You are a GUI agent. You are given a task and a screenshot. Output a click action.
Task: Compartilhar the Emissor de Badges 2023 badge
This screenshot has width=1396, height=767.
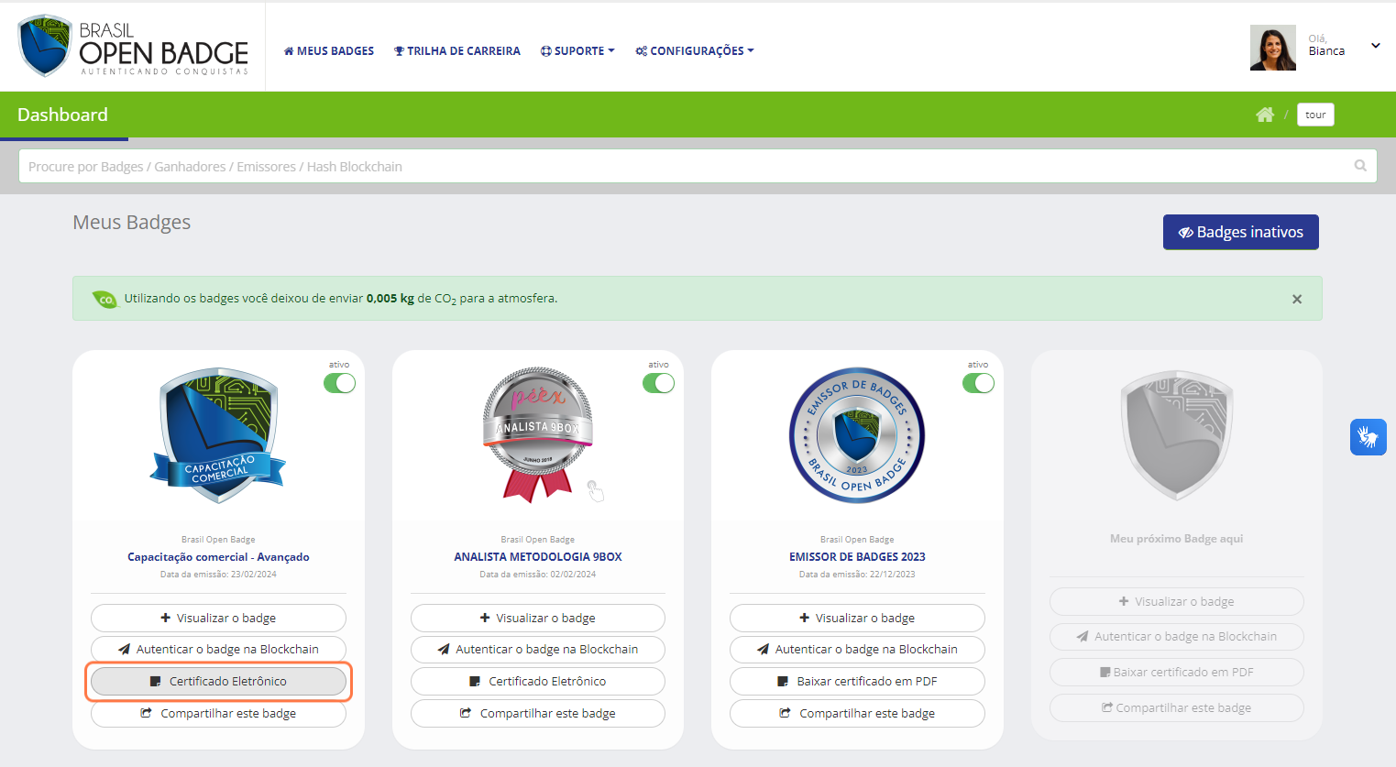(857, 713)
